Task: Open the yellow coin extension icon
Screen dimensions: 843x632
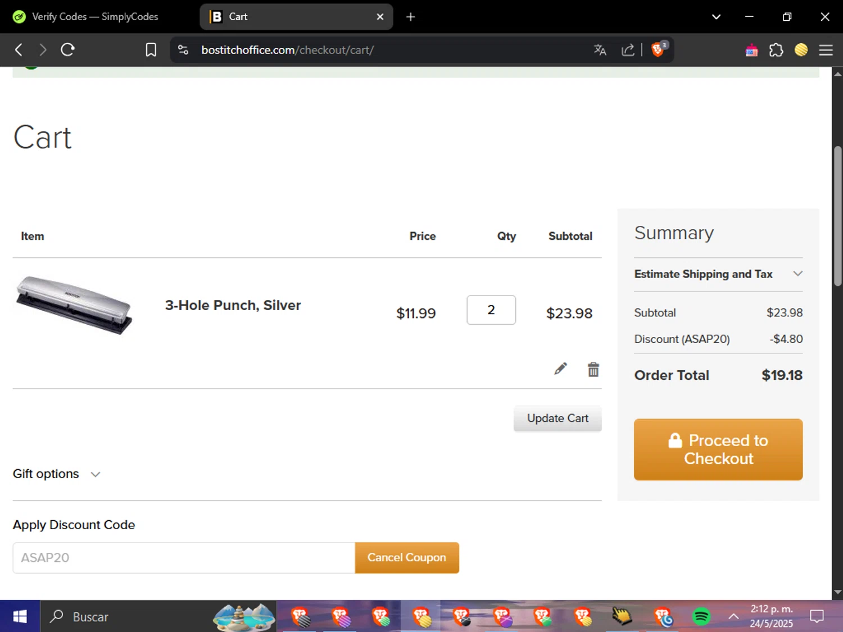Action: (801, 50)
